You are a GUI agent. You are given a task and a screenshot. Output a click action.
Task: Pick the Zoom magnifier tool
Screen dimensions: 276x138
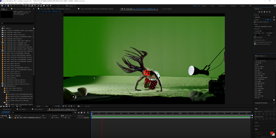[11, 6]
